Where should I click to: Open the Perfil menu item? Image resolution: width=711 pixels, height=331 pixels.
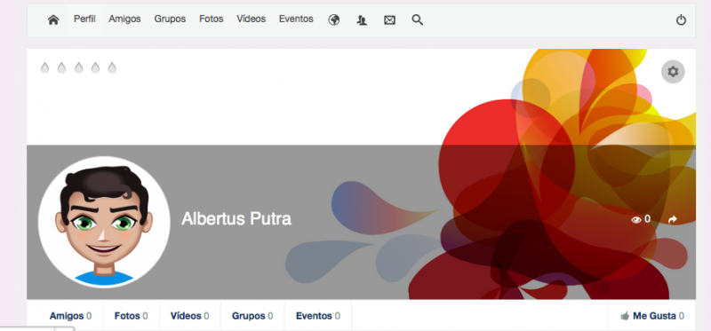tap(84, 19)
